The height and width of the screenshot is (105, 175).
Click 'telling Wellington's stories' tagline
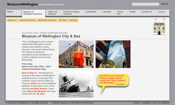[x=51, y=4]
